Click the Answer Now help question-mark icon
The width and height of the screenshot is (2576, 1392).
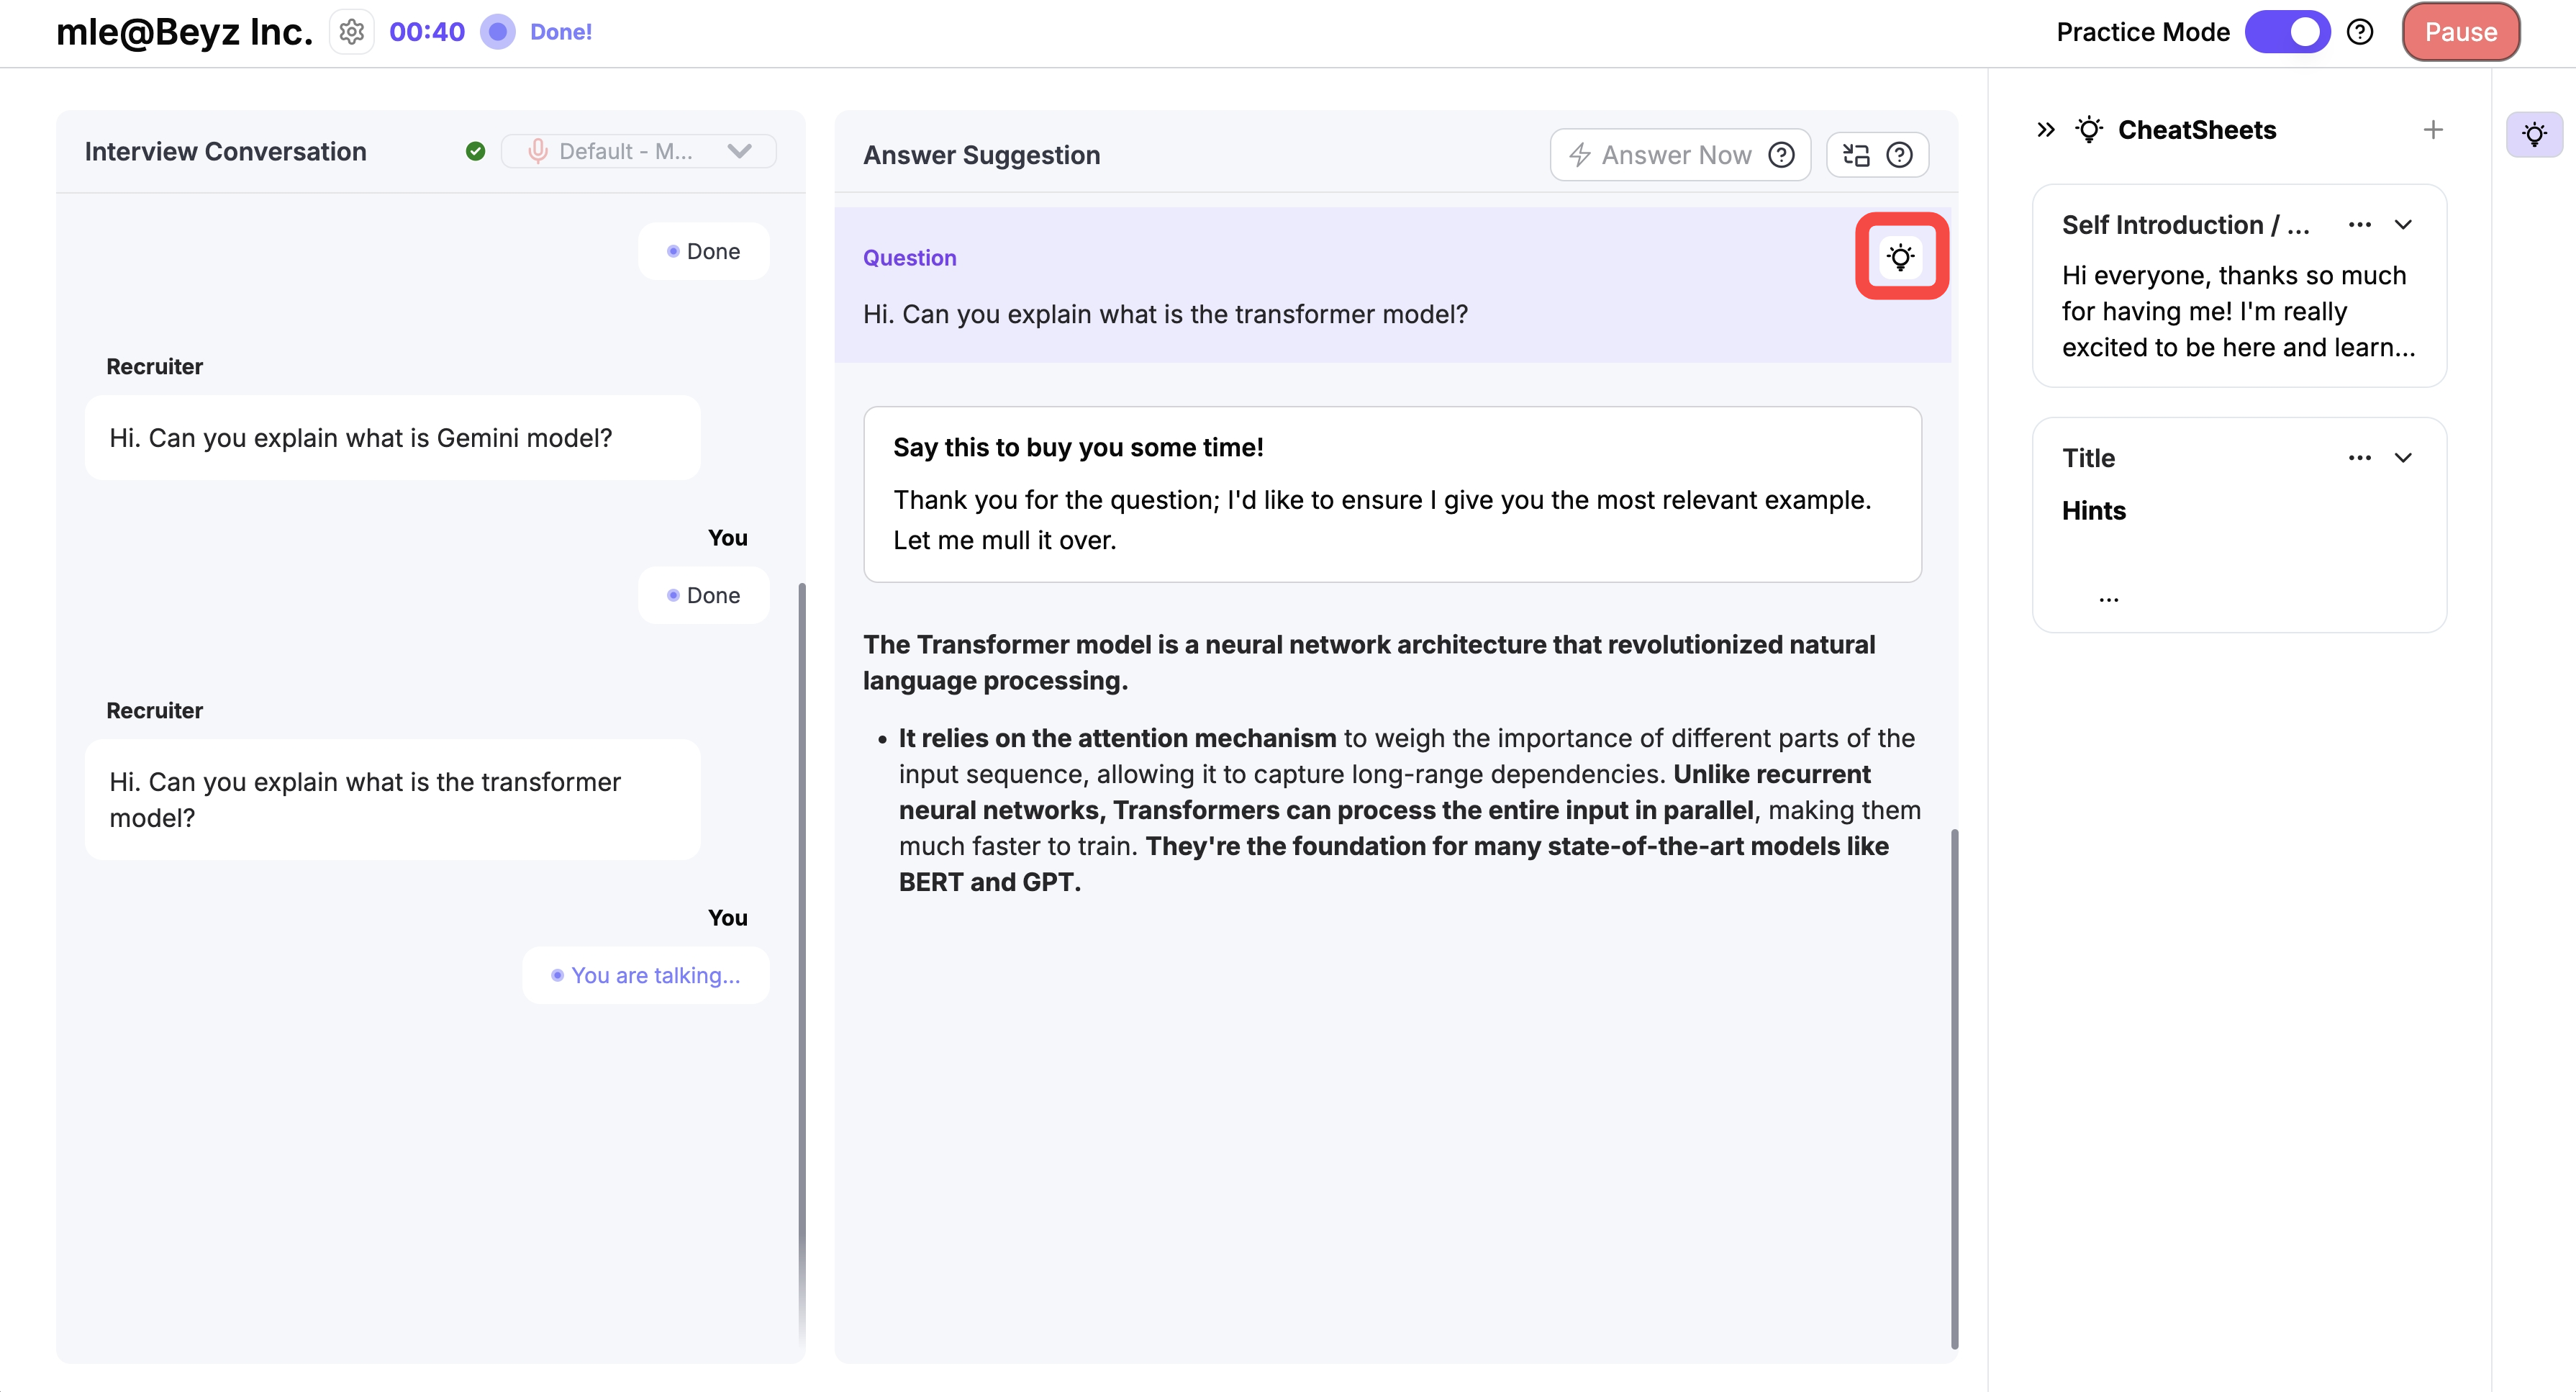tap(1781, 155)
